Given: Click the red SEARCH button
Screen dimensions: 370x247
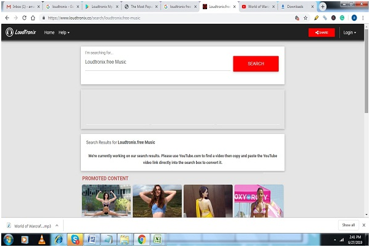Looking at the screenshot, I should (x=256, y=64).
